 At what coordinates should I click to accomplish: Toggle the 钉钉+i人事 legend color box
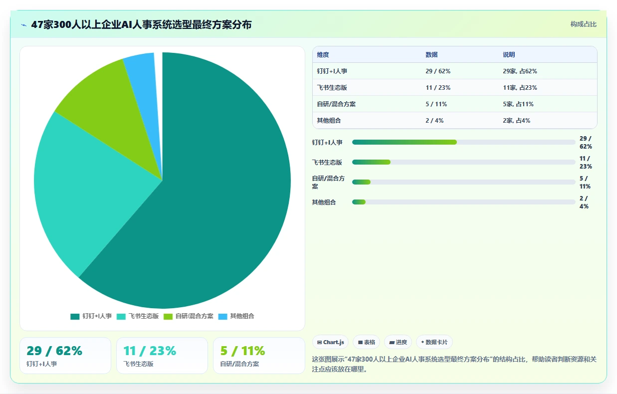(75, 316)
